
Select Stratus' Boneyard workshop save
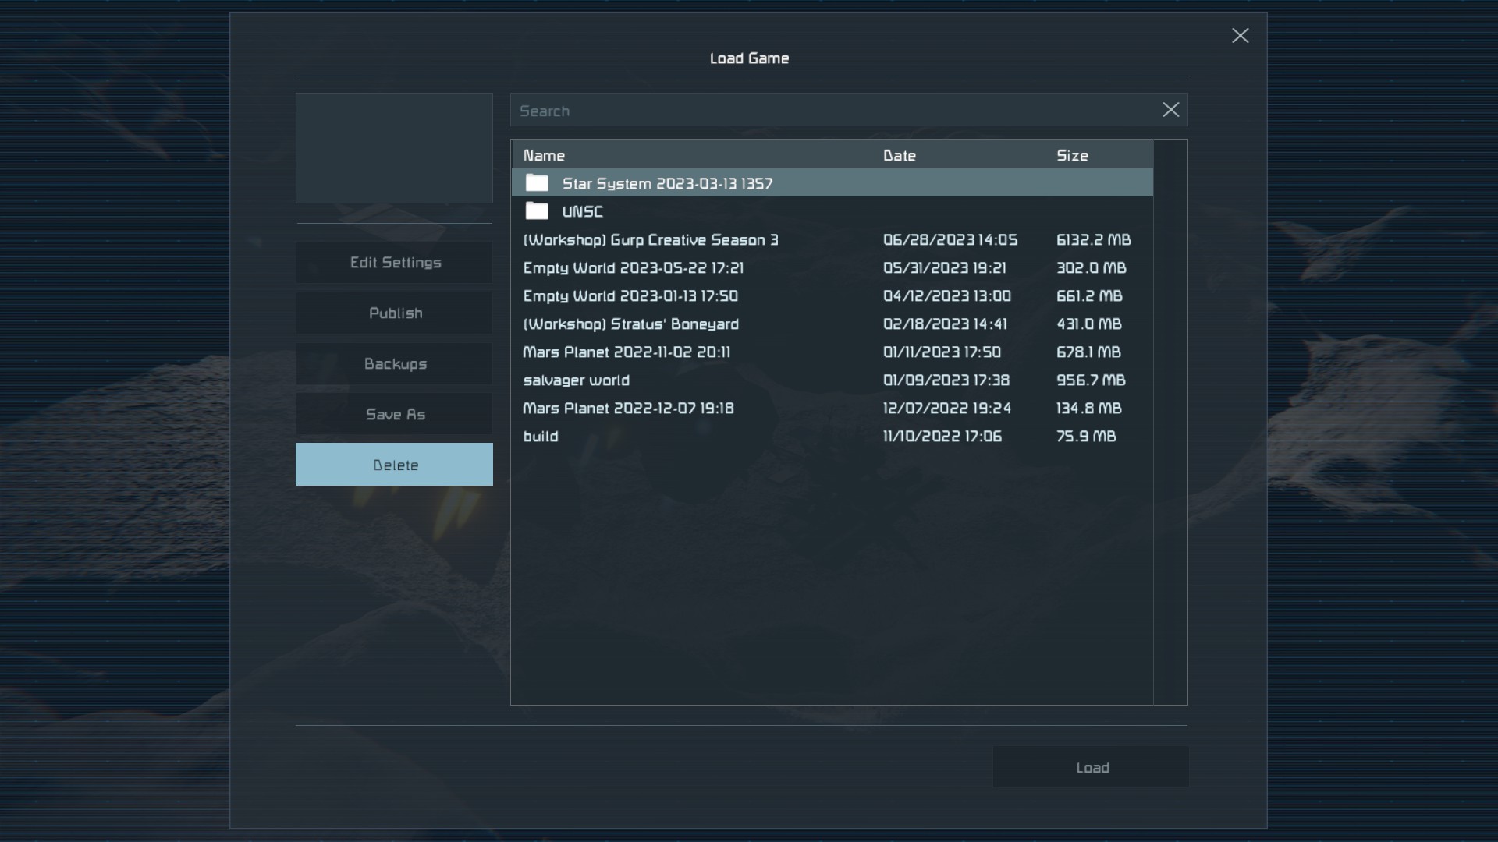tap(630, 324)
